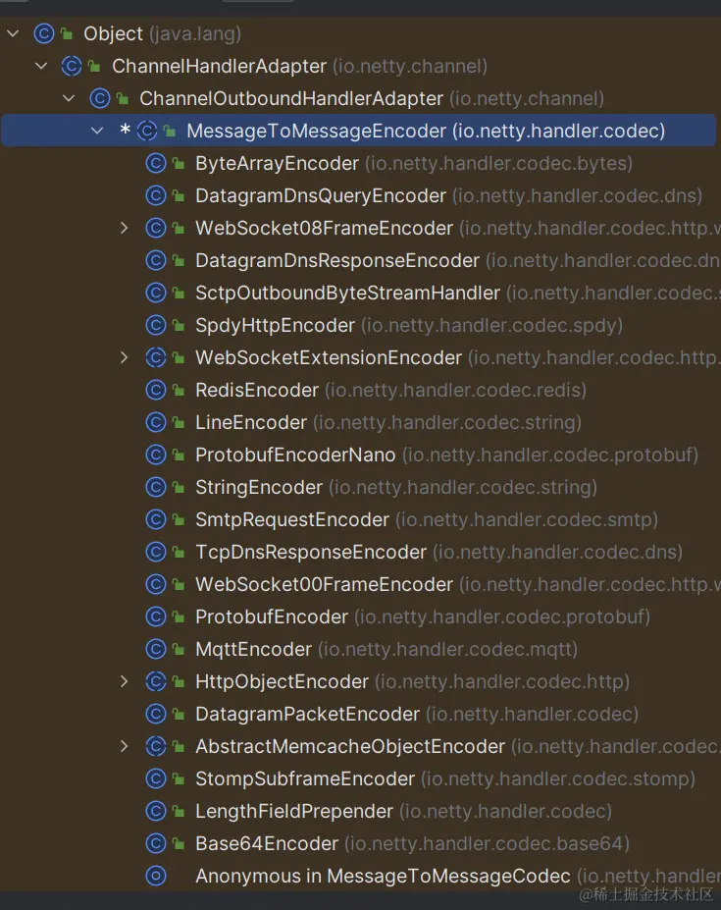
Task: Click the class icon beside StompSubframeEncoder
Action: 155,778
